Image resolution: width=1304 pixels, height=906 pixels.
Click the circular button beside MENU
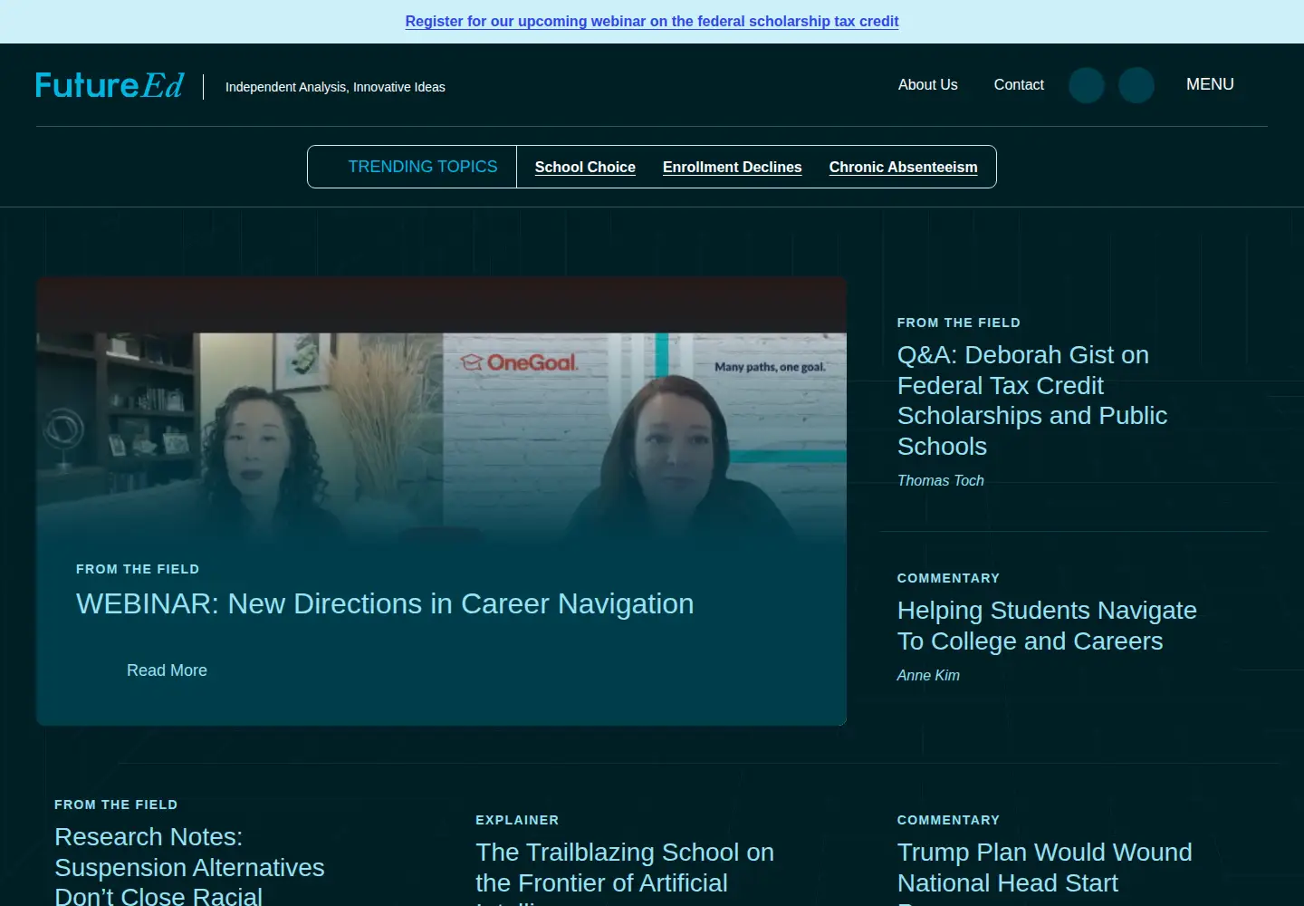pyautogui.click(x=1136, y=85)
